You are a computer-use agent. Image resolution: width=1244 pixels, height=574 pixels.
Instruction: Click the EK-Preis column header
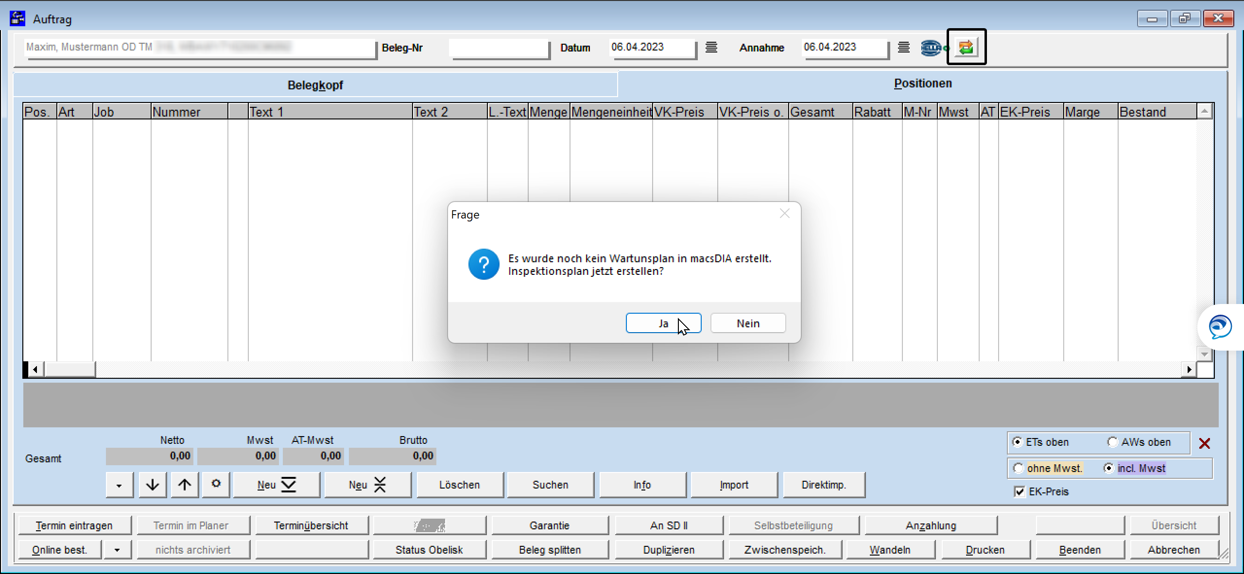point(1031,112)
